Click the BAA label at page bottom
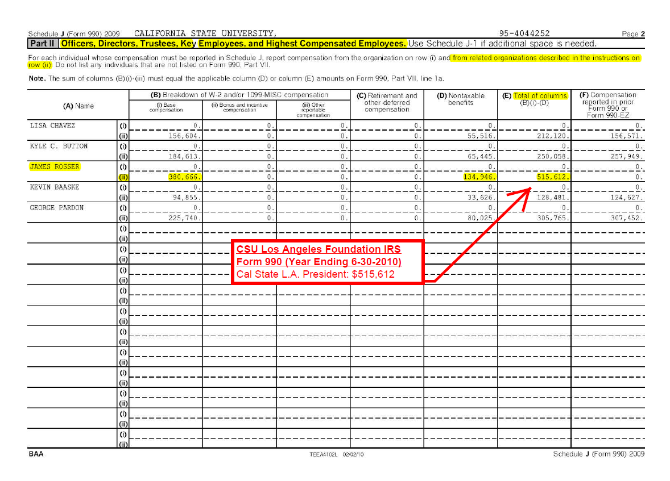Image resolution: width=670 pixels, height=481 pixels. (x=35, y=454)
